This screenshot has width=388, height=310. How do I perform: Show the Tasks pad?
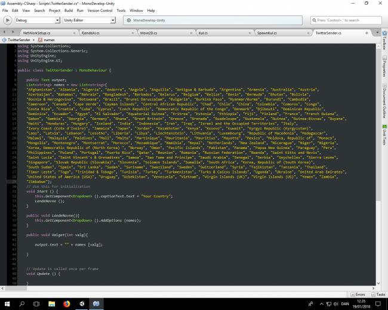[x=378, y=294]
